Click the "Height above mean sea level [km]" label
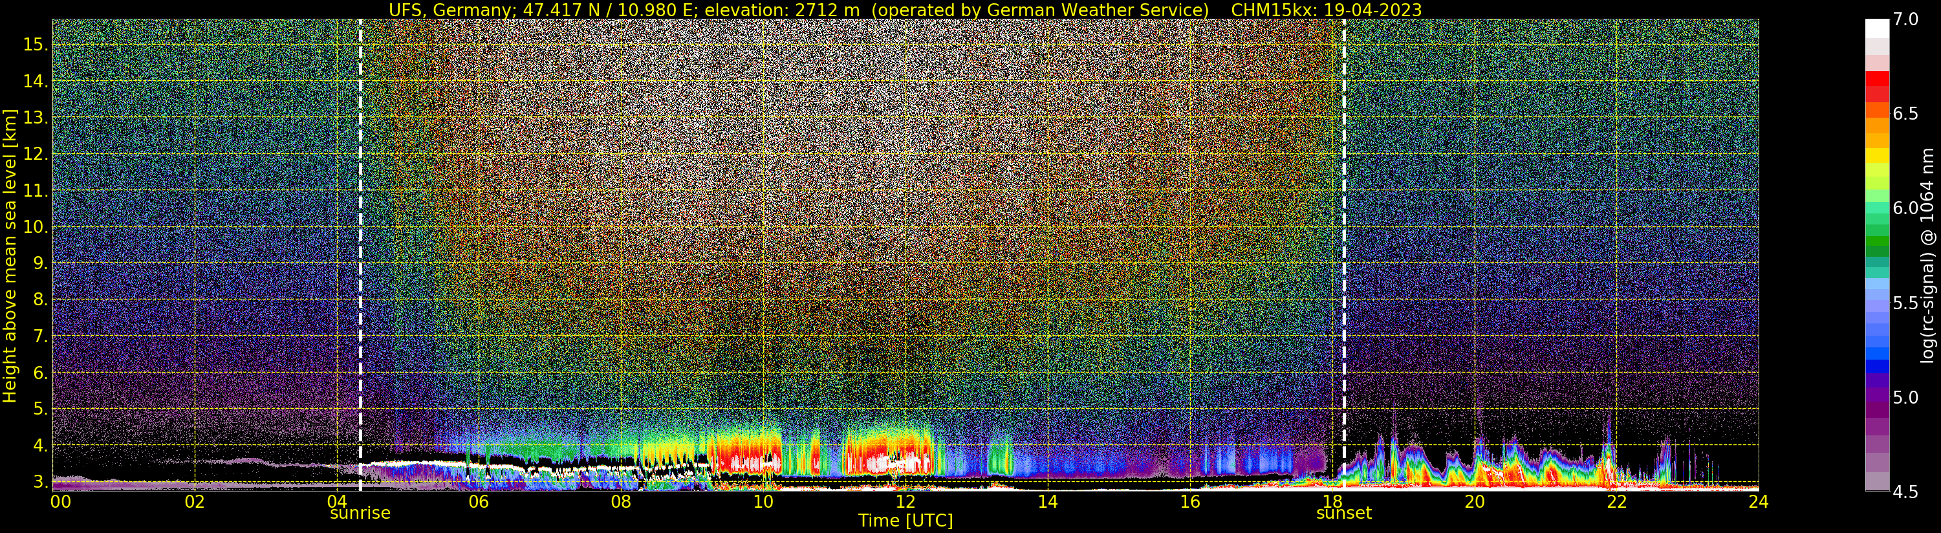Viewport: 1941px width, 533px height. coord(10,255)
